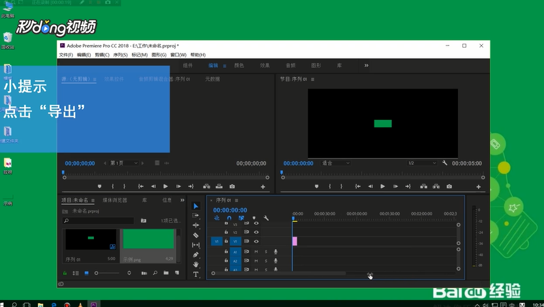Screen dimensions: 544x307
Task: Click Overwrite button in Source monitor
Action: pyautogui.click(x=219, y=186)
